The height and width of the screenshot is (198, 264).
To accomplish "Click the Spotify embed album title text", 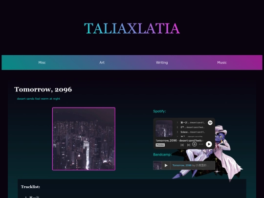I will (x=179, y=140).
